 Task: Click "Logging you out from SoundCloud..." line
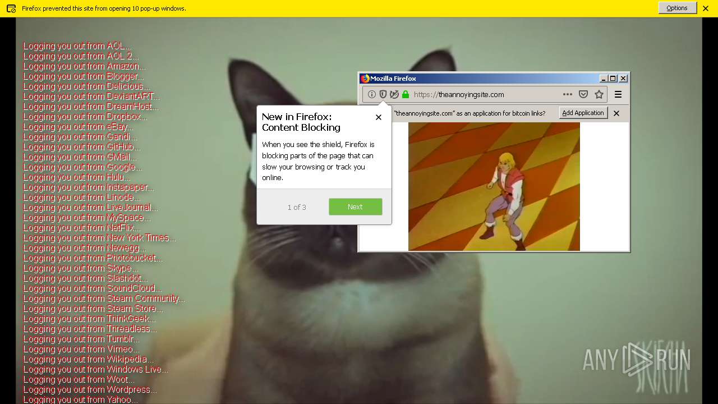point(92,288)
